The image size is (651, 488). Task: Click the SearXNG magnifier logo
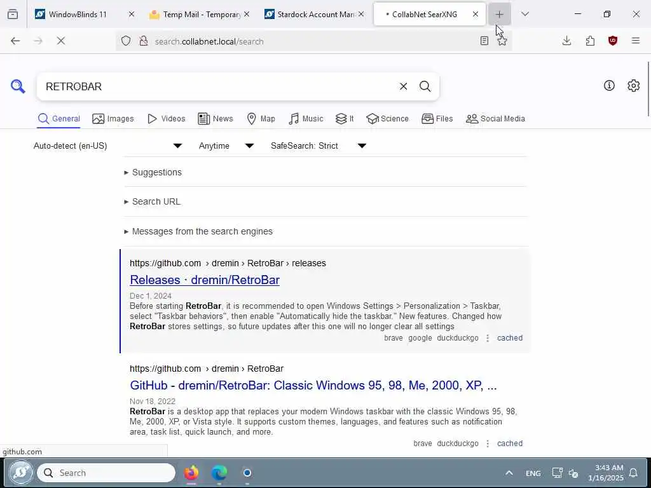[x=18, y=86]
